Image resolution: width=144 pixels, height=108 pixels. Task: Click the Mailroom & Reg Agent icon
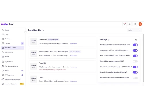click(3, 79)
